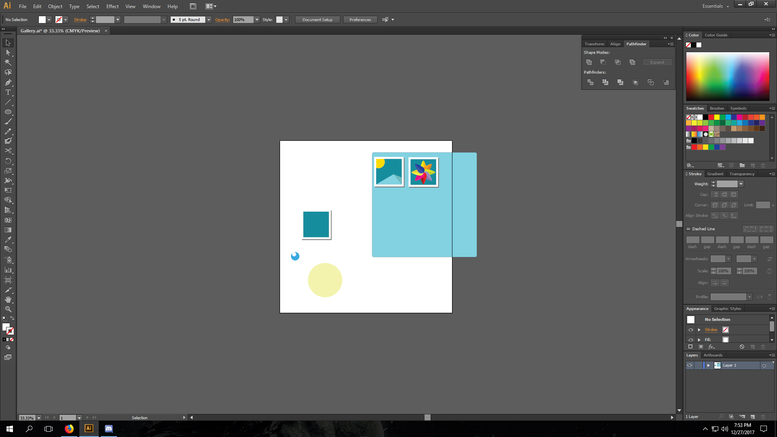This screenshot has height=437, width=777.
Task: Open the Opacity dropdown arrow
Action: click(x=257, y=20)
